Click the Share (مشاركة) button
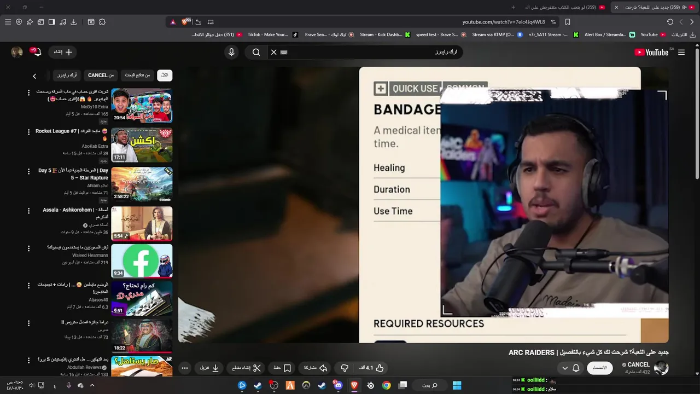The height and width of the screenshot is (394, 700). tap(315, 368)
